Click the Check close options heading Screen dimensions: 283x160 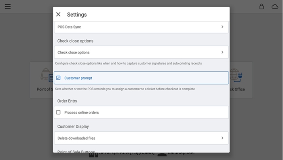click(75, 41)
